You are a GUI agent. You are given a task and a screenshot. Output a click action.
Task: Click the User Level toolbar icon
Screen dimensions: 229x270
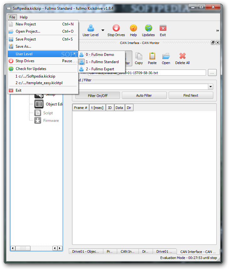[91, 28]
